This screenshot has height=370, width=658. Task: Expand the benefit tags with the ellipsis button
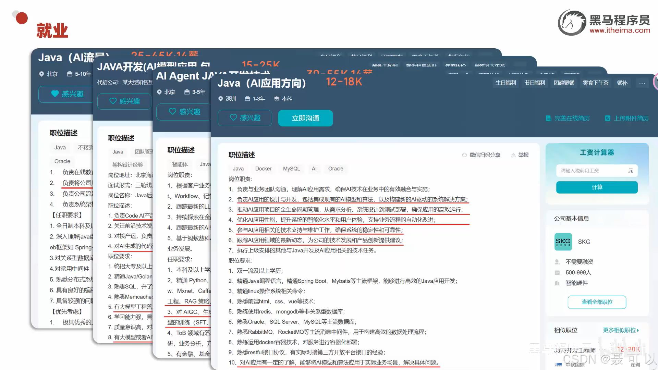[x=642, y=83]
